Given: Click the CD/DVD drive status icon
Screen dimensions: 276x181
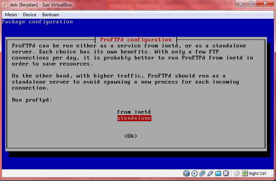Looking at the screenshot, I should 194,173.
